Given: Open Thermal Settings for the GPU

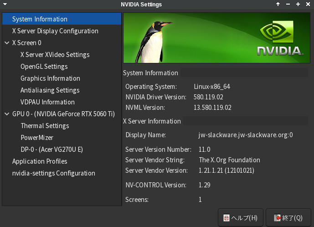Looking at the screenshot, I should pos(45,126).
